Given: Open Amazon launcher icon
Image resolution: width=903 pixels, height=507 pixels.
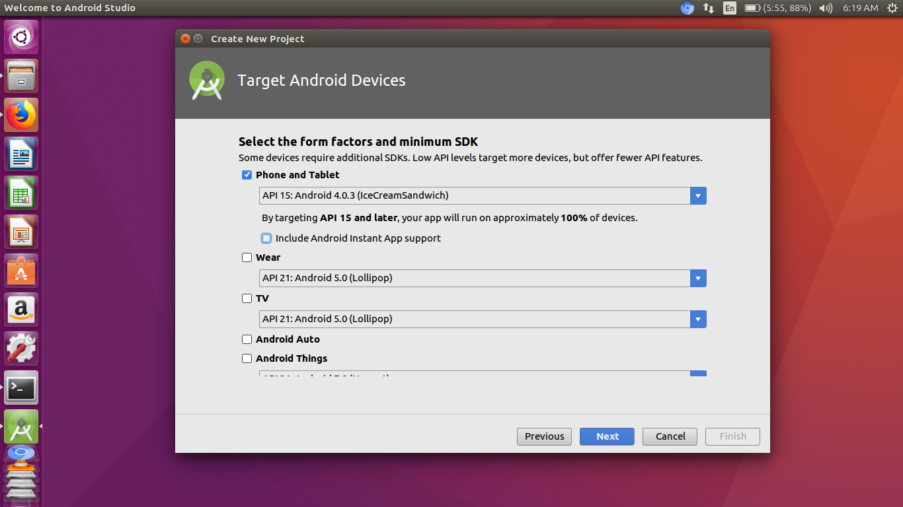Looking at the screenshot, I should tap(21, 310).
